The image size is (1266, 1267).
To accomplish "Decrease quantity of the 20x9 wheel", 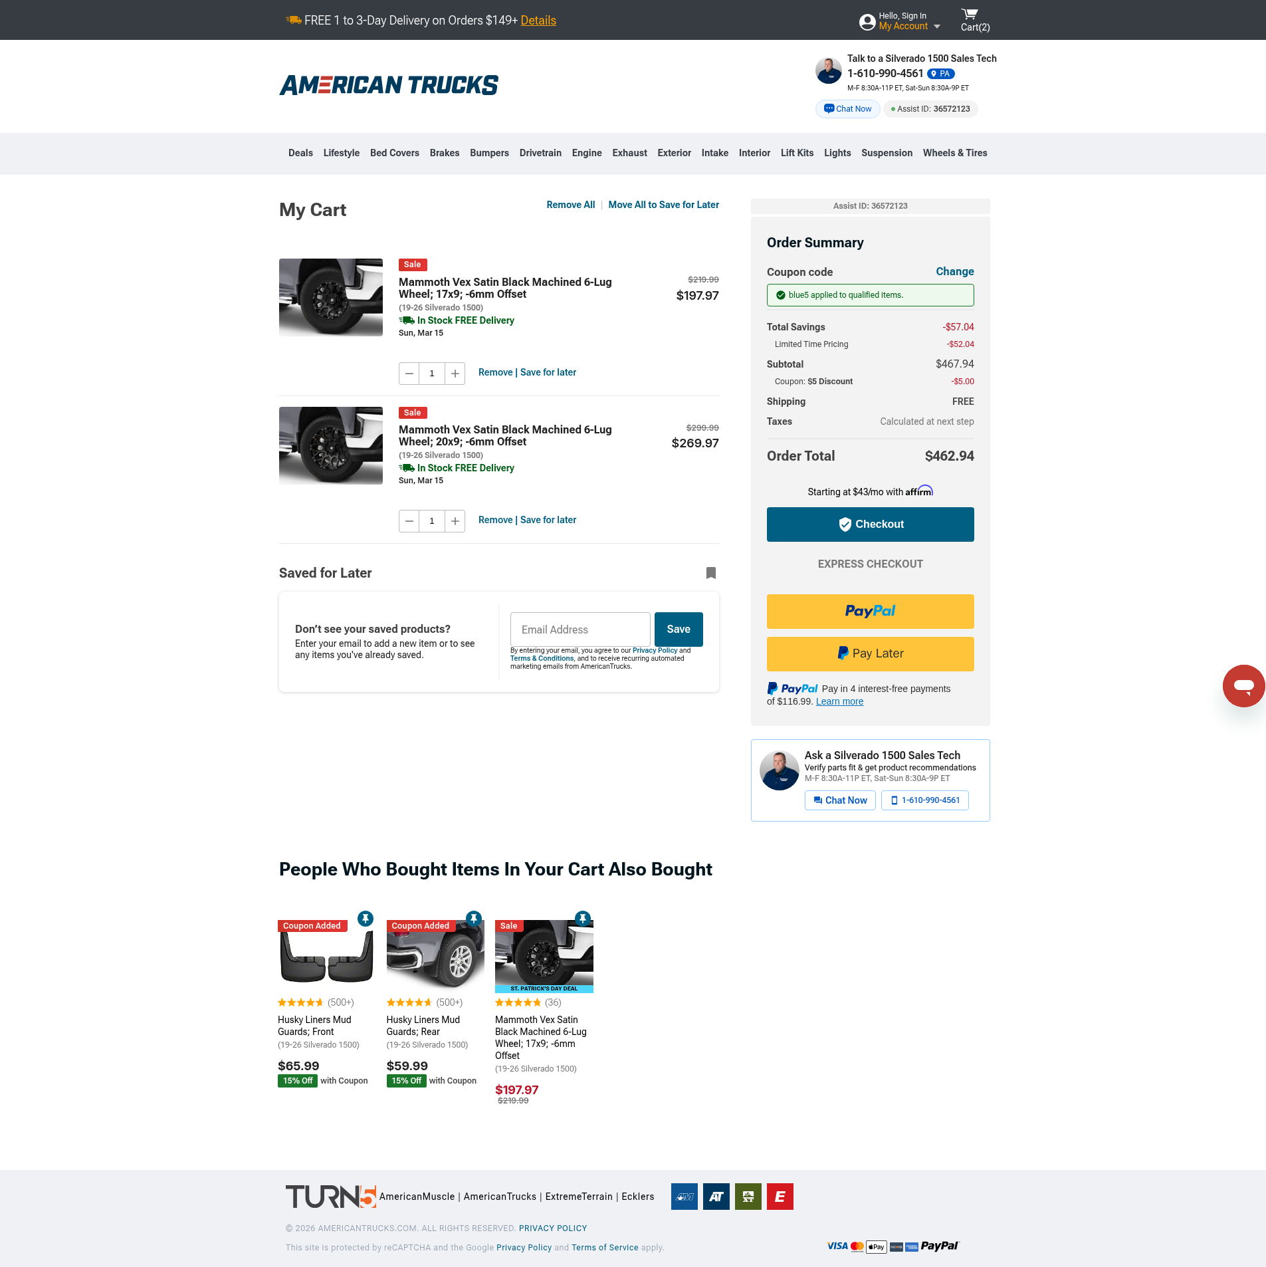I will point(409,521).
